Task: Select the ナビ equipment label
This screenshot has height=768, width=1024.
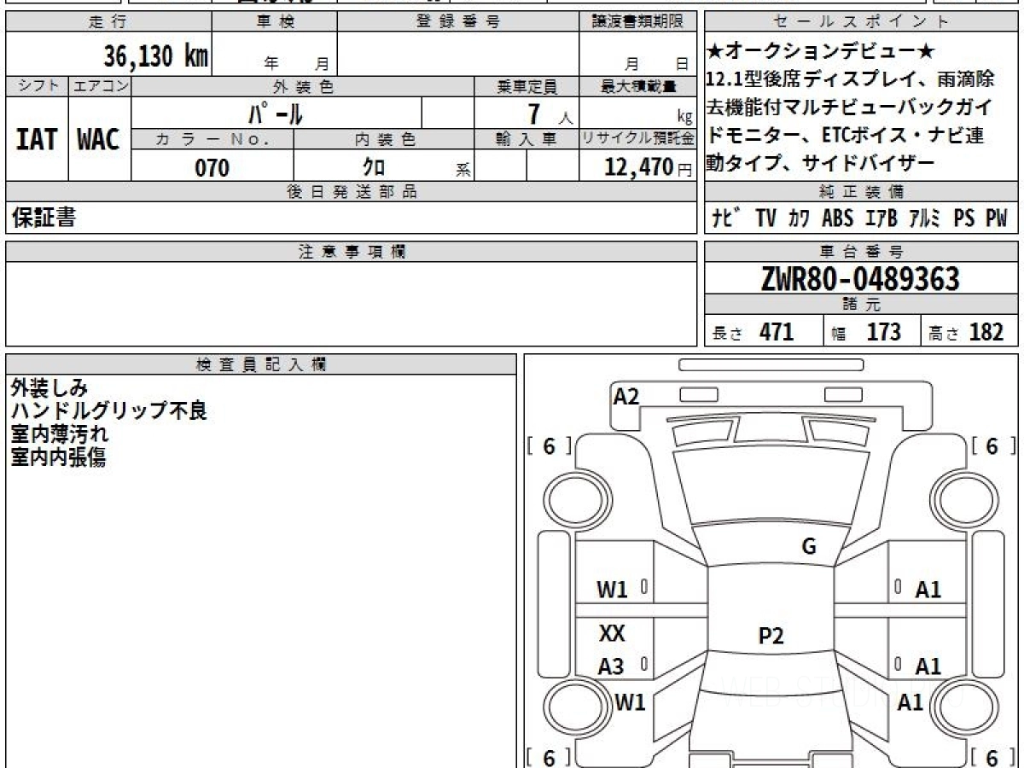Action: 726,218
